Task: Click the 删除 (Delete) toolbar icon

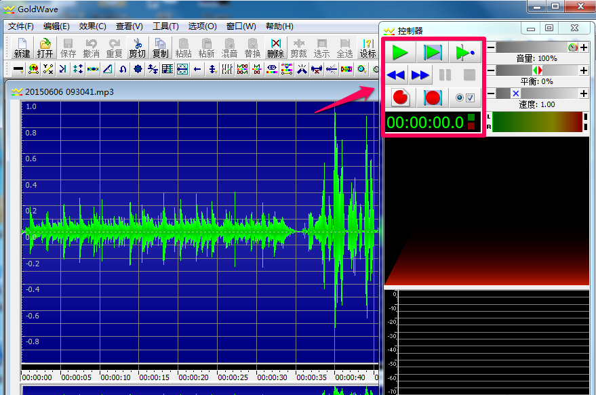Action: click(x=275, y=47)
